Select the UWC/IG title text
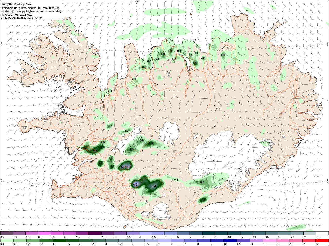Image resolution: width=329 pixels, height=246 pixels. tap(6, 4)
